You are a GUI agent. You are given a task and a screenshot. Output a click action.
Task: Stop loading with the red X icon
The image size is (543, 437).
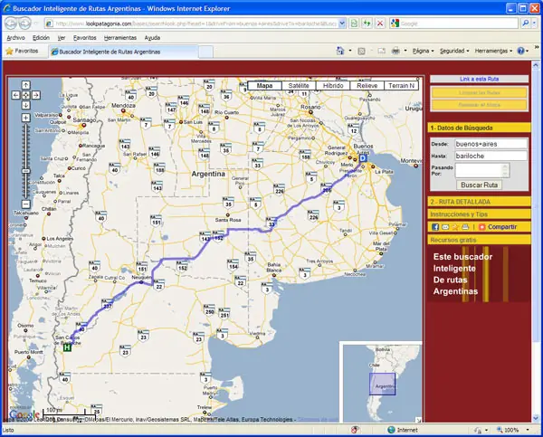(380, 24)
